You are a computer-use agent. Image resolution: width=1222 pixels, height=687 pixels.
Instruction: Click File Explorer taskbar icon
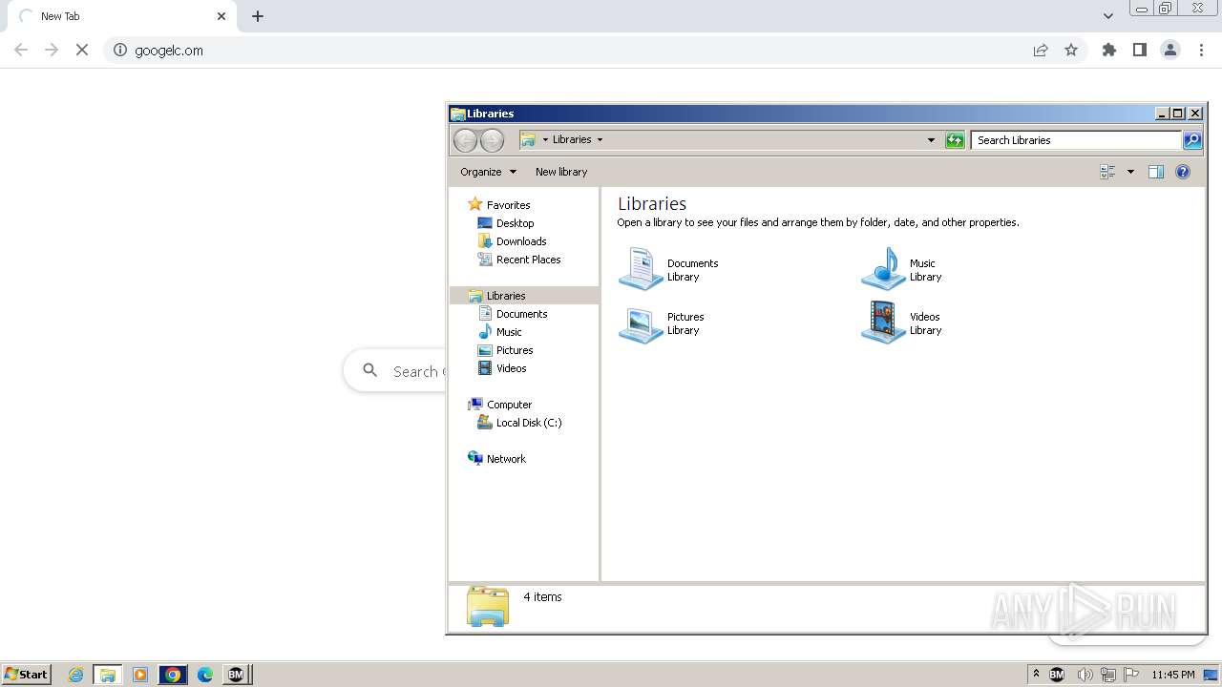pos(108,675)
